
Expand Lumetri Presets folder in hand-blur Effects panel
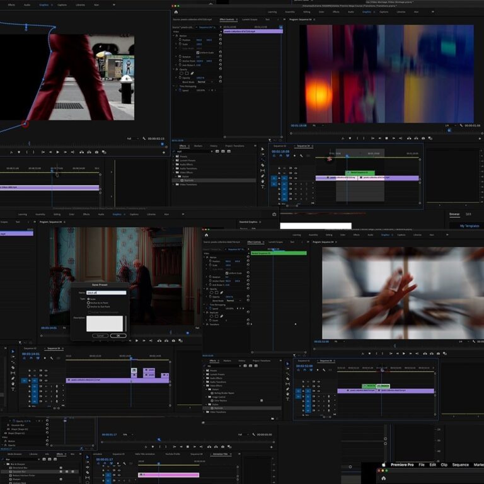click(204, 374)
